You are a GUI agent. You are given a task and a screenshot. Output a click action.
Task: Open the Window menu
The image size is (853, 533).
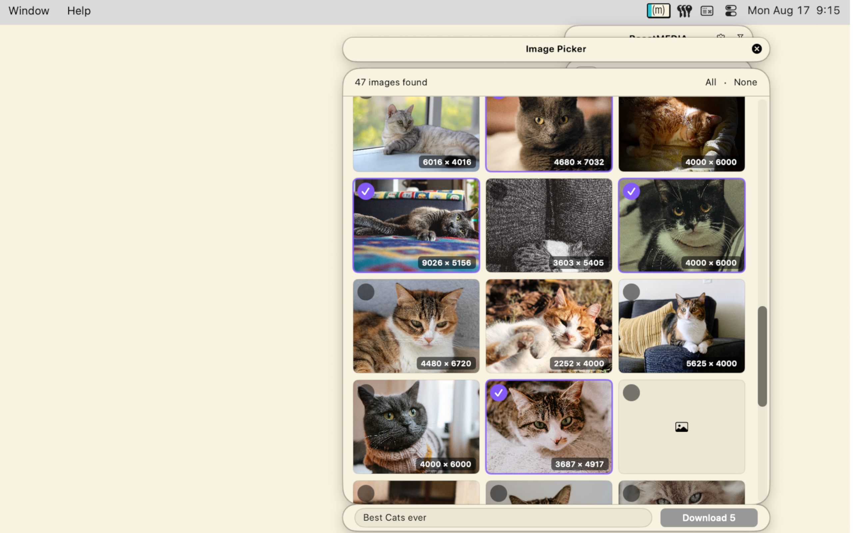pyautogui.click(x=29, y=11)
